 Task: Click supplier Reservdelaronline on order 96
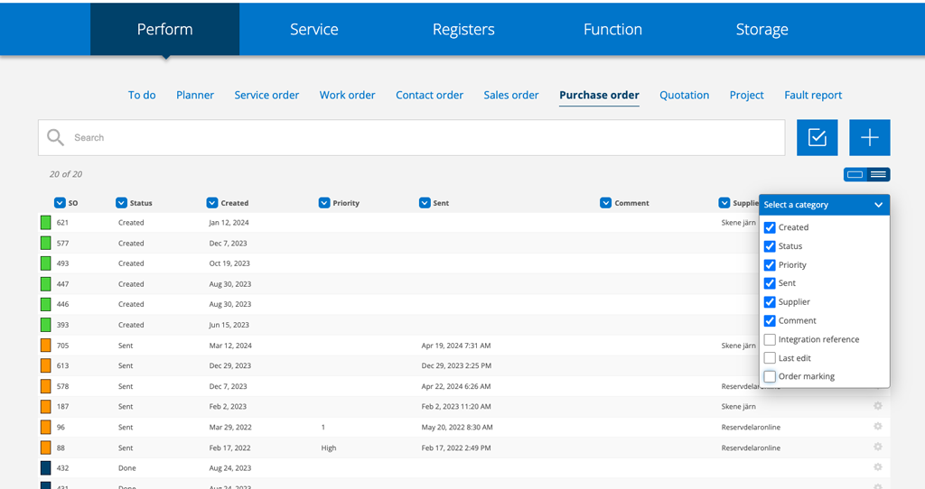coord(751,427)
